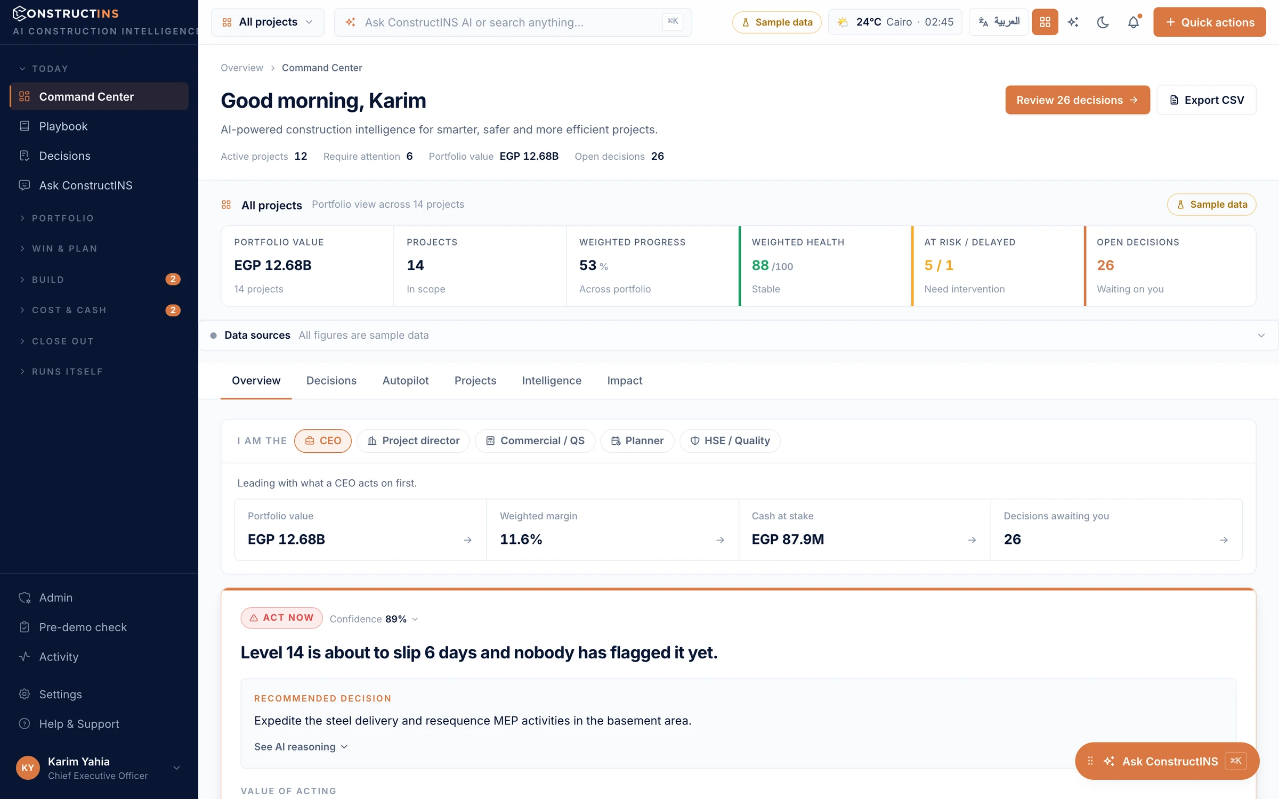Switch to the Autopilot tab
Image resolution: width=1279 pixels, height=799 pixels.
[405, 380]
